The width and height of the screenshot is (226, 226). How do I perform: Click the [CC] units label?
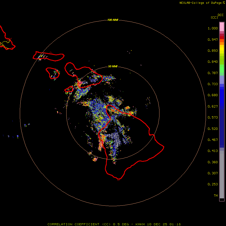pos(214,17)
